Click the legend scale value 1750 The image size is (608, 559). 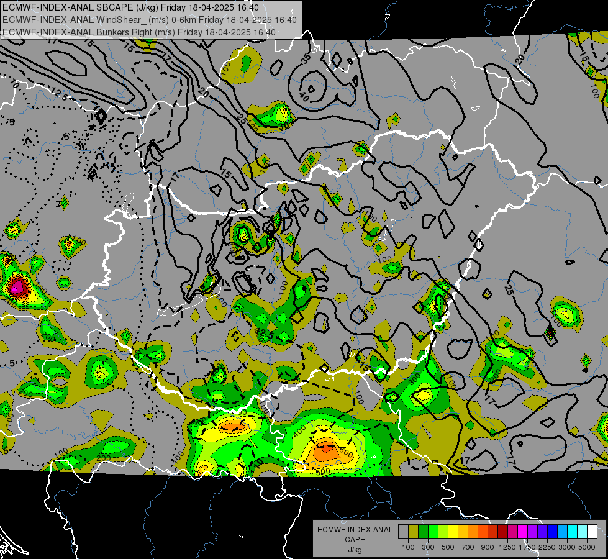click(528, 547)
